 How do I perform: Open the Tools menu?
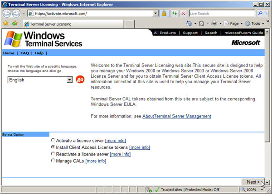[x=255, y=24]
